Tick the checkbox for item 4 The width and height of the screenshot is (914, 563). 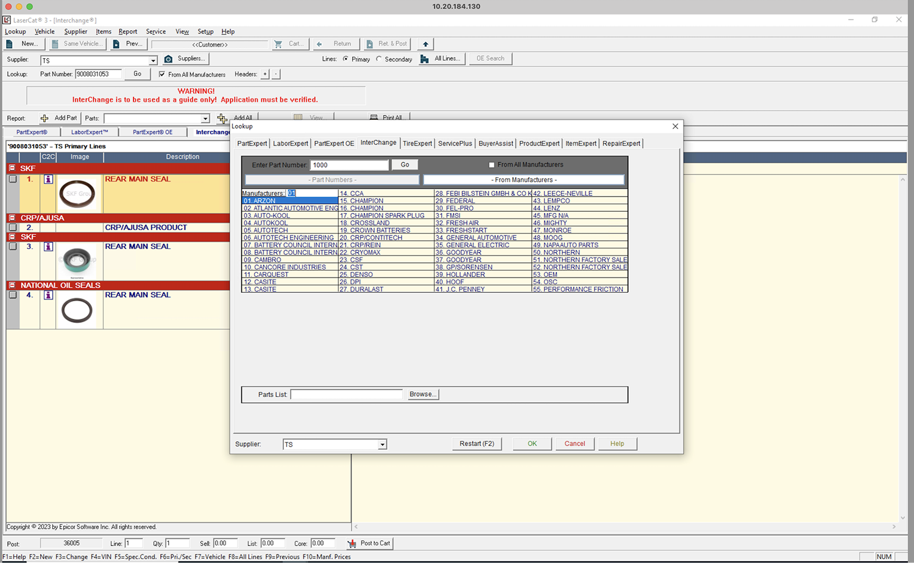13,295
